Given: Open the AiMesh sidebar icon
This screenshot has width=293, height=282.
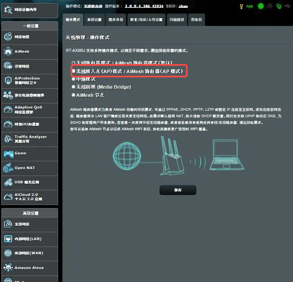Looking at the screenshot, I should coord(8,52).
